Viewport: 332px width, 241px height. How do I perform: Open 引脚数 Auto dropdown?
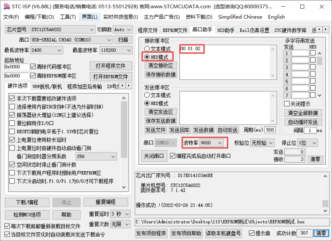(x=123, y=30)
